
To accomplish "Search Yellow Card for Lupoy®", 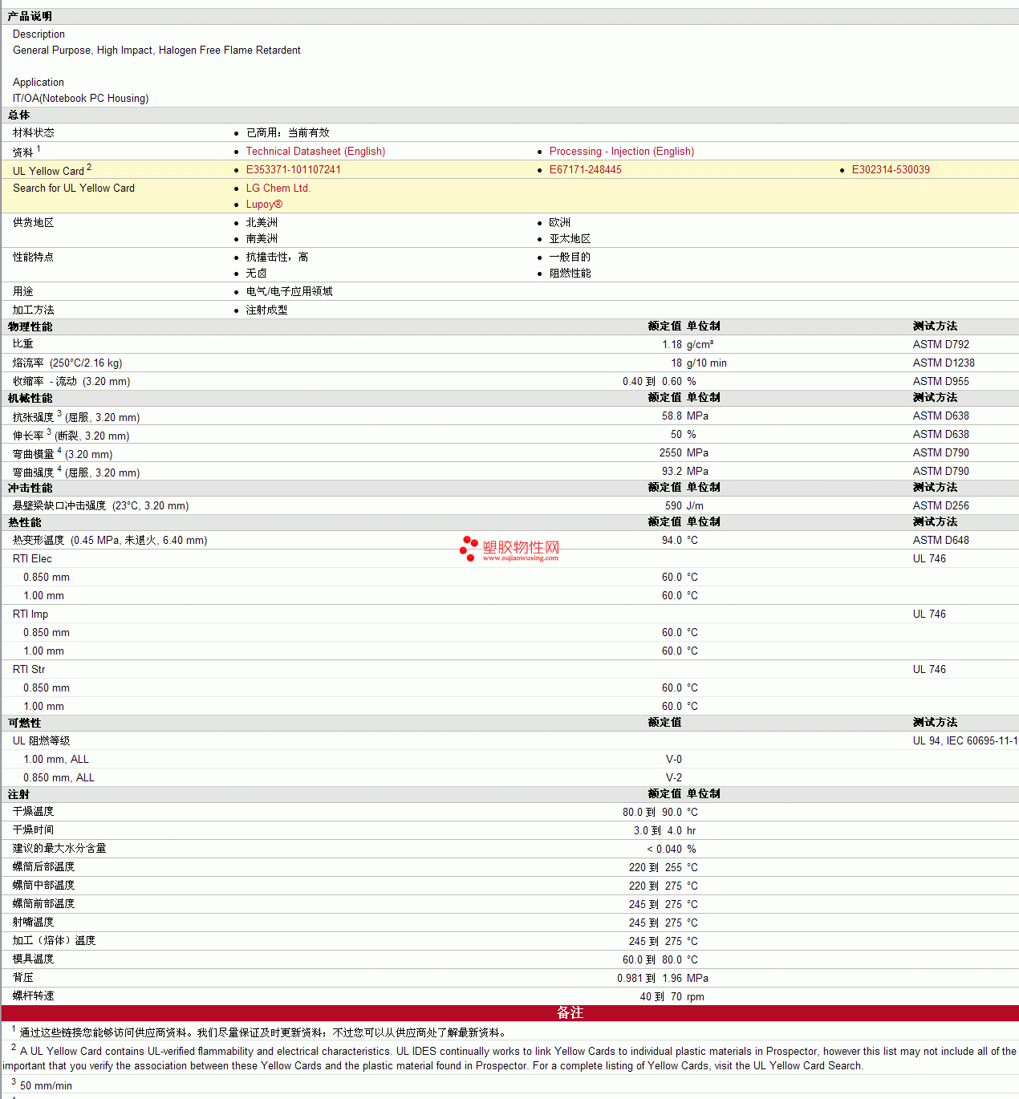I will pos(264,205).
